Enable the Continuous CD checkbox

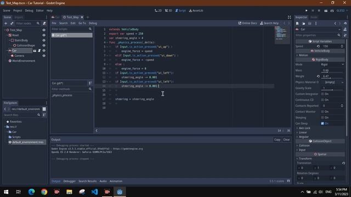tap(322, 100)
